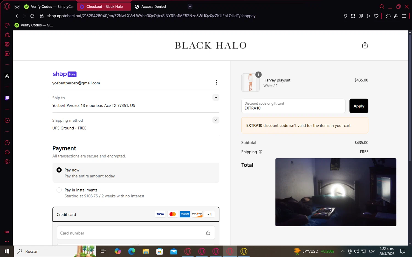Select the Credit card payment method
Viewport: 412px width, 257px height.
coord(136,214)
